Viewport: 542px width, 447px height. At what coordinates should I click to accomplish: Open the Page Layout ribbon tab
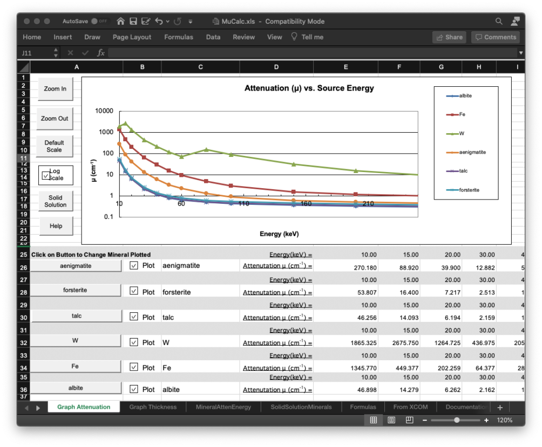[x=132, y=37]
